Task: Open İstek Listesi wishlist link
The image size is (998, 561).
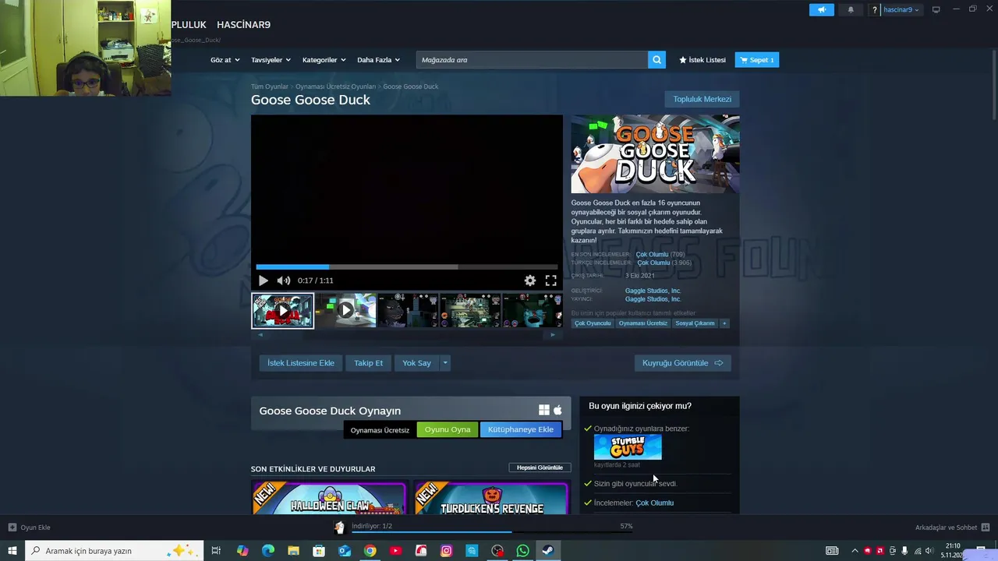Action: click(702, 60)
